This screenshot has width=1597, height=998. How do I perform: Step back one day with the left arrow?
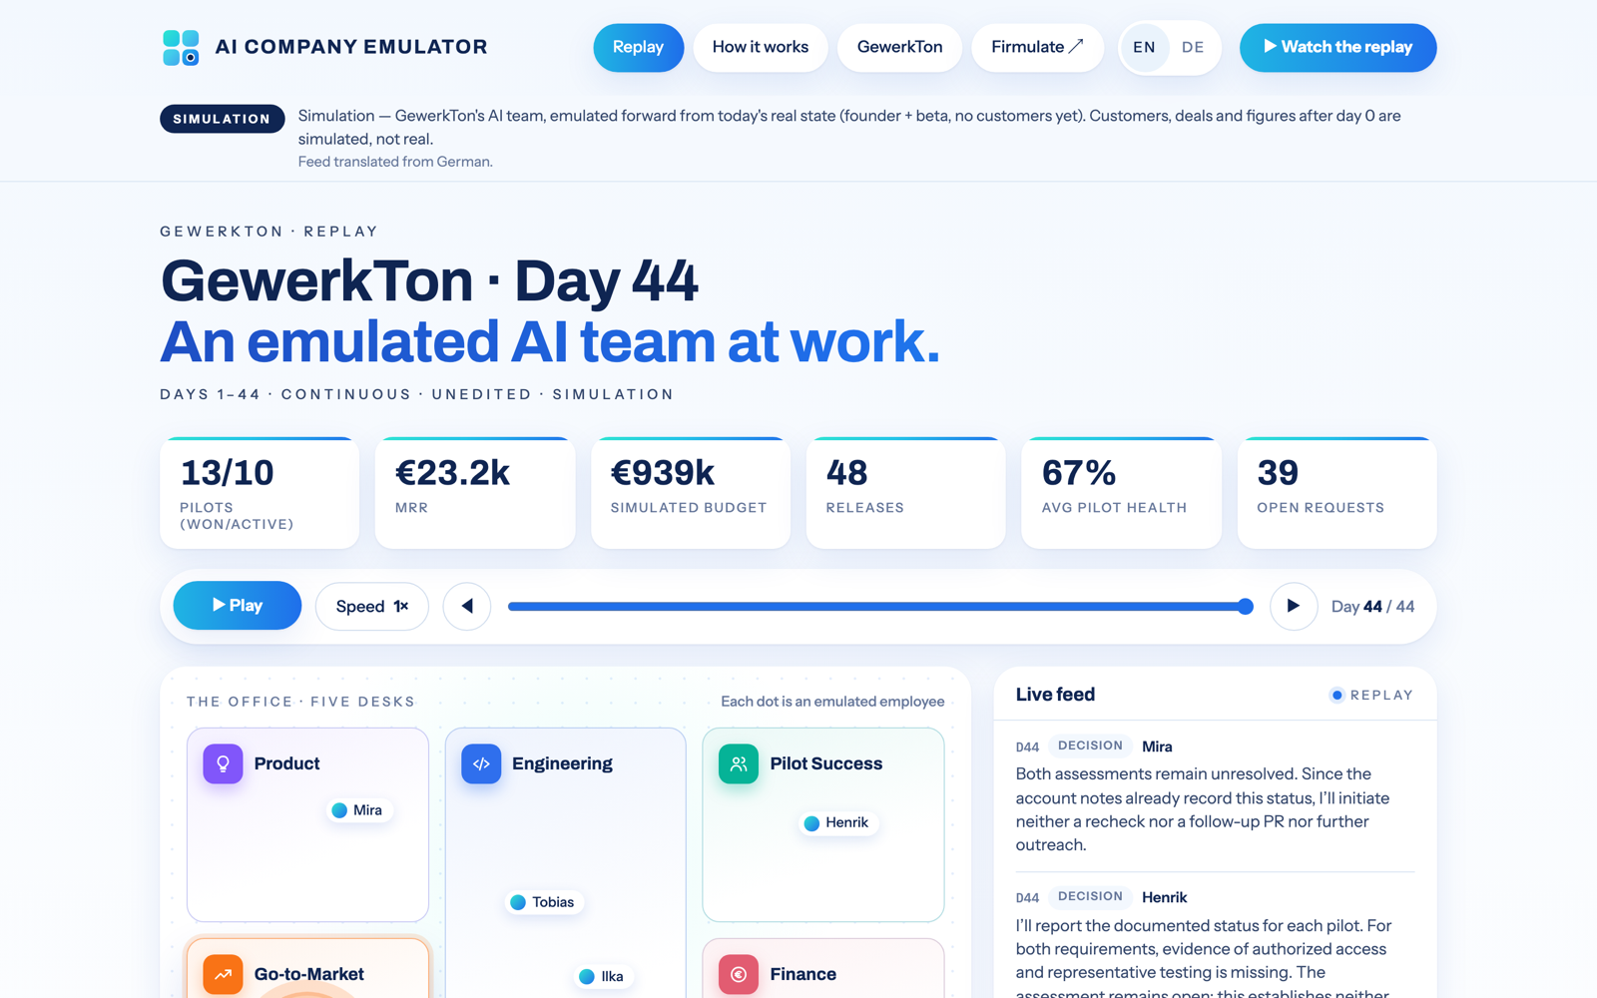pyautogui.click(x=467, y=606)
